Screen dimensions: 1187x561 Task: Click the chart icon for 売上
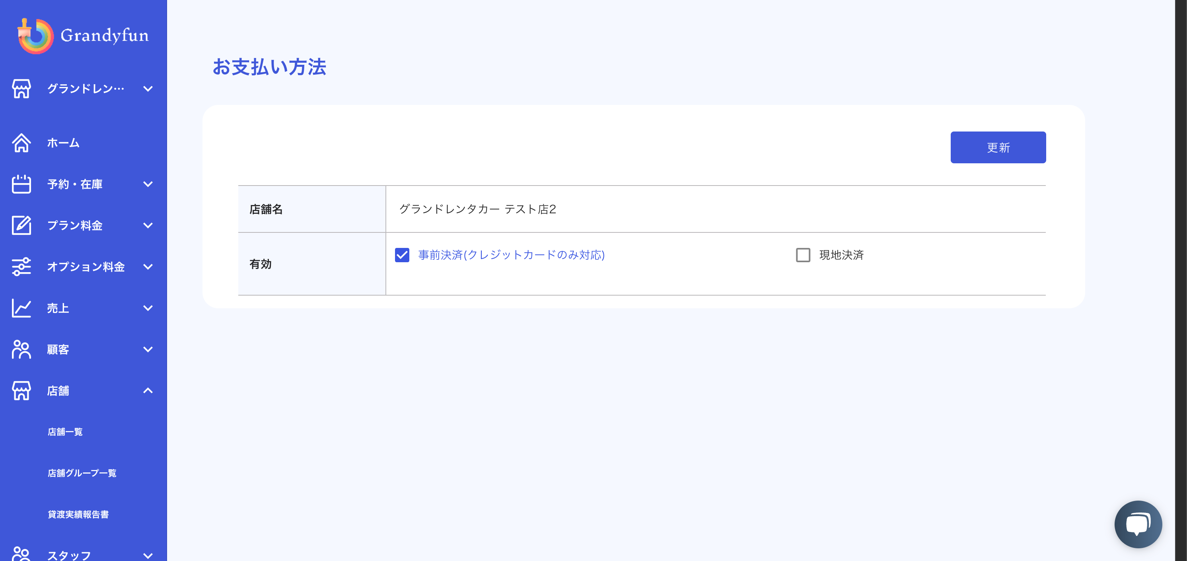pyautogui.click(x=21, y=308)
